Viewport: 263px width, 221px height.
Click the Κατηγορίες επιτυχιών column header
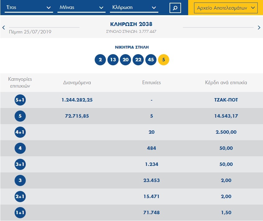(x=20, y=83)
